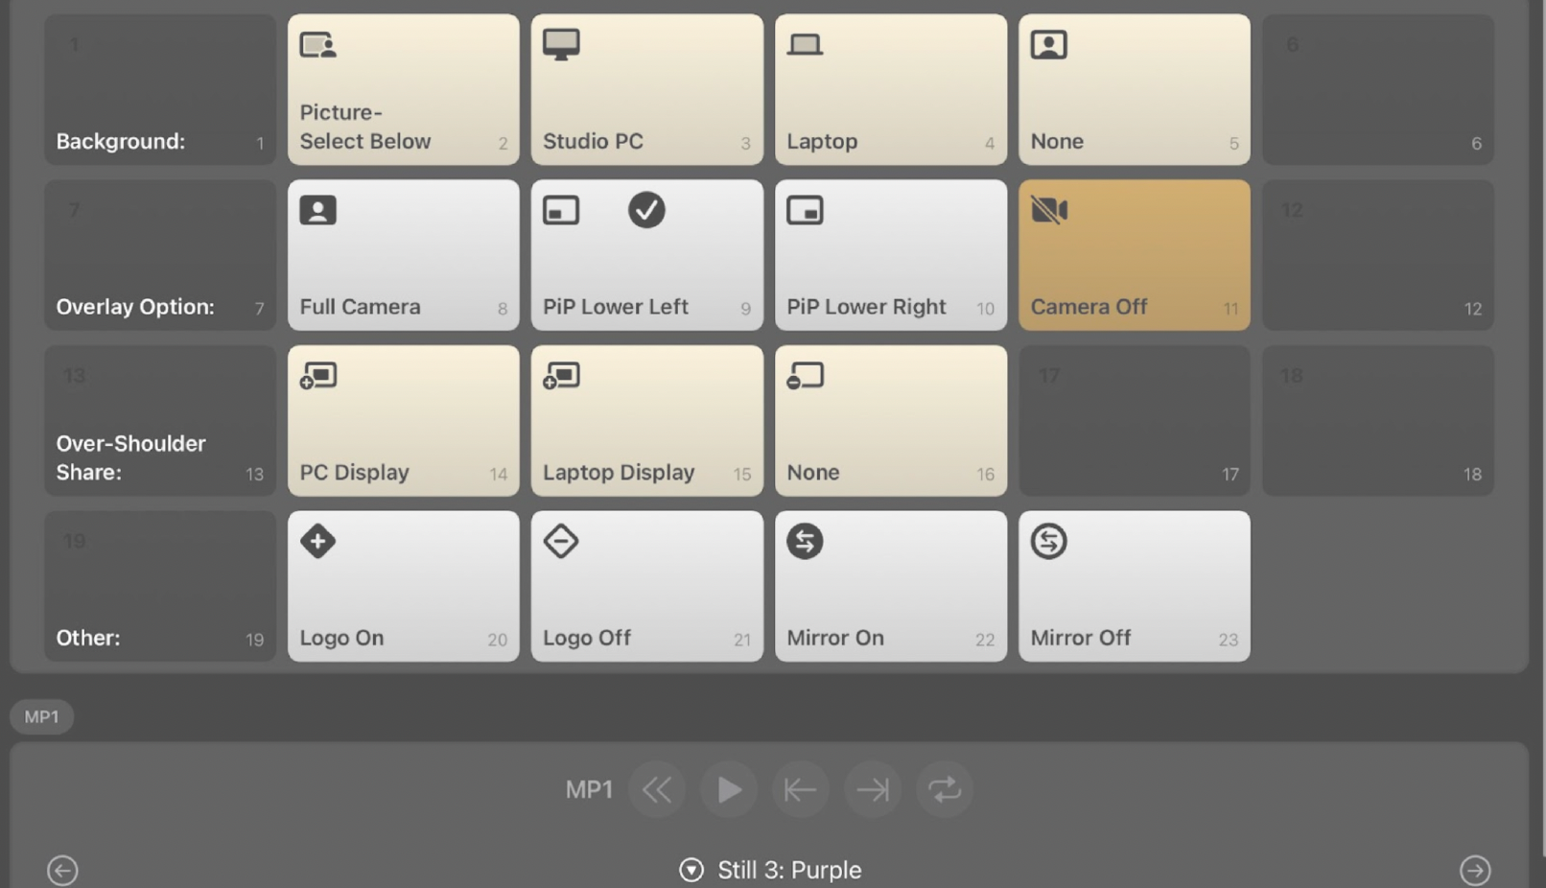Play the MP1 media
The height and width of the screenshot is (888, 1546).
(729, 789)
